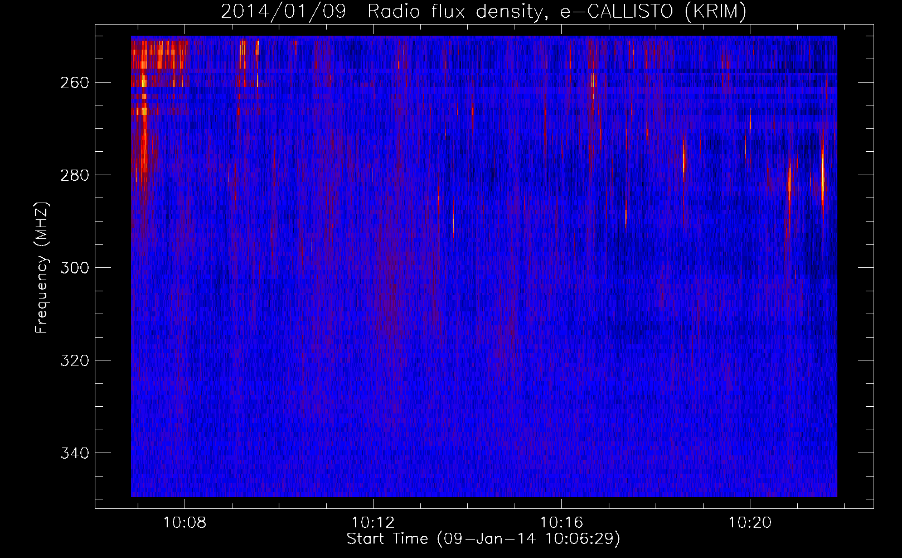Click the 320 frequency tick label
902x558 pixels.
pos(74,360)
